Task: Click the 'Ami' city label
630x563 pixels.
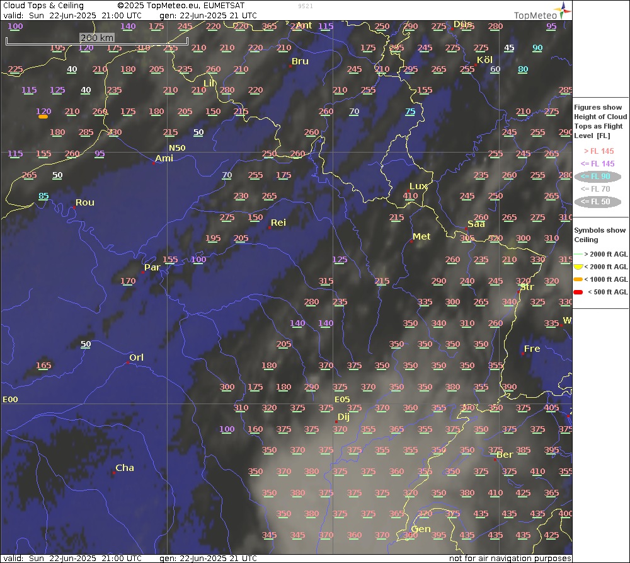Action: tap(164, 158)
